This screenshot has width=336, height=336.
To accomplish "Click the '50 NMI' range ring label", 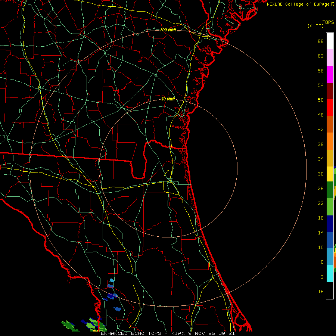I will coord(168,99).
